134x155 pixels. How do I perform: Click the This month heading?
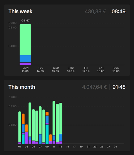click(22, 87)
